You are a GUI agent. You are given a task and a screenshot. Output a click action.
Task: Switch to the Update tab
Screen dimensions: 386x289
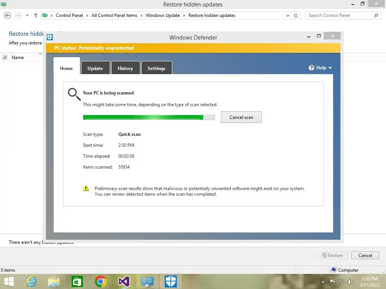tap(95, 68)
